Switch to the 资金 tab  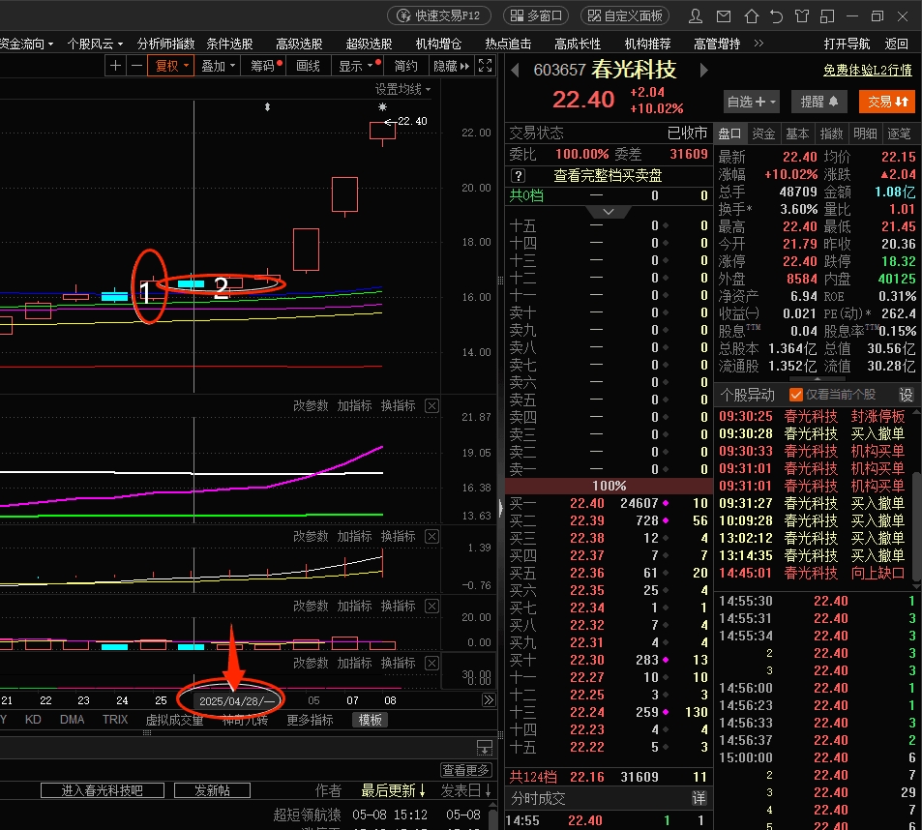pos(763,133)
